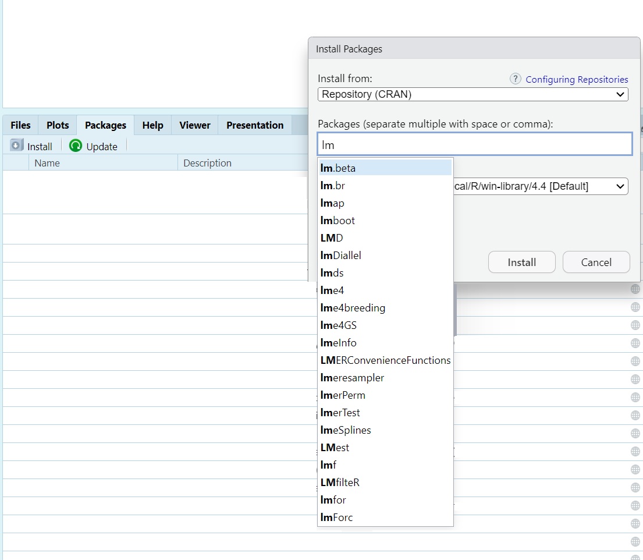Image resolution: width=643 pixels, height=560 pixels.
Task: Click inside the Packages name text field
Action: (474, 145)
